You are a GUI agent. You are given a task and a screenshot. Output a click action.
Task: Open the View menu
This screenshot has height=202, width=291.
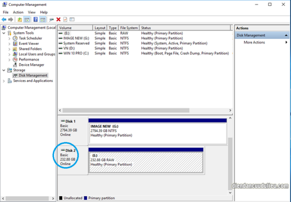31,12
